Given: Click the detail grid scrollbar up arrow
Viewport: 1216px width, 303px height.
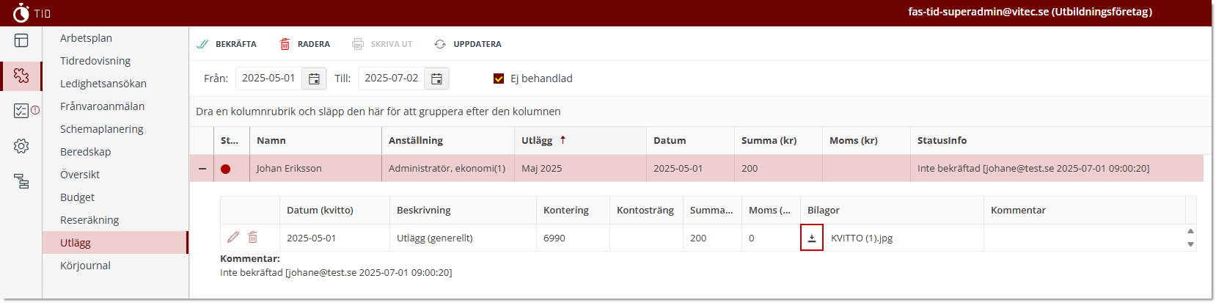Looking at the screenshot, I should pyautogui.click(x=1190, y=231).
